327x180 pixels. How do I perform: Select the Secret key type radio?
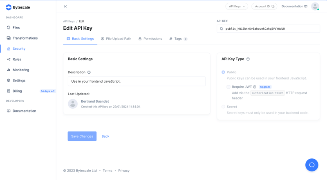coord(223,107)
